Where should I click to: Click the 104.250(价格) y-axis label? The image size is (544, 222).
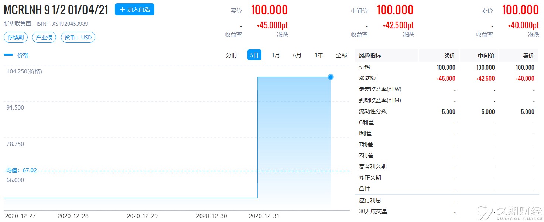[24, 72]
